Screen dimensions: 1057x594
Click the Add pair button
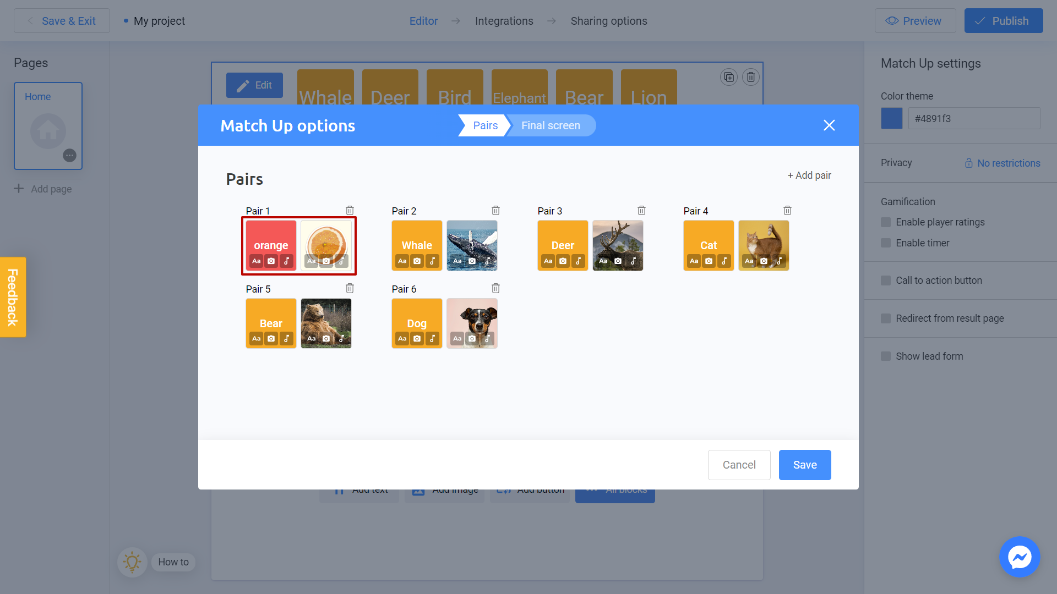809,175
